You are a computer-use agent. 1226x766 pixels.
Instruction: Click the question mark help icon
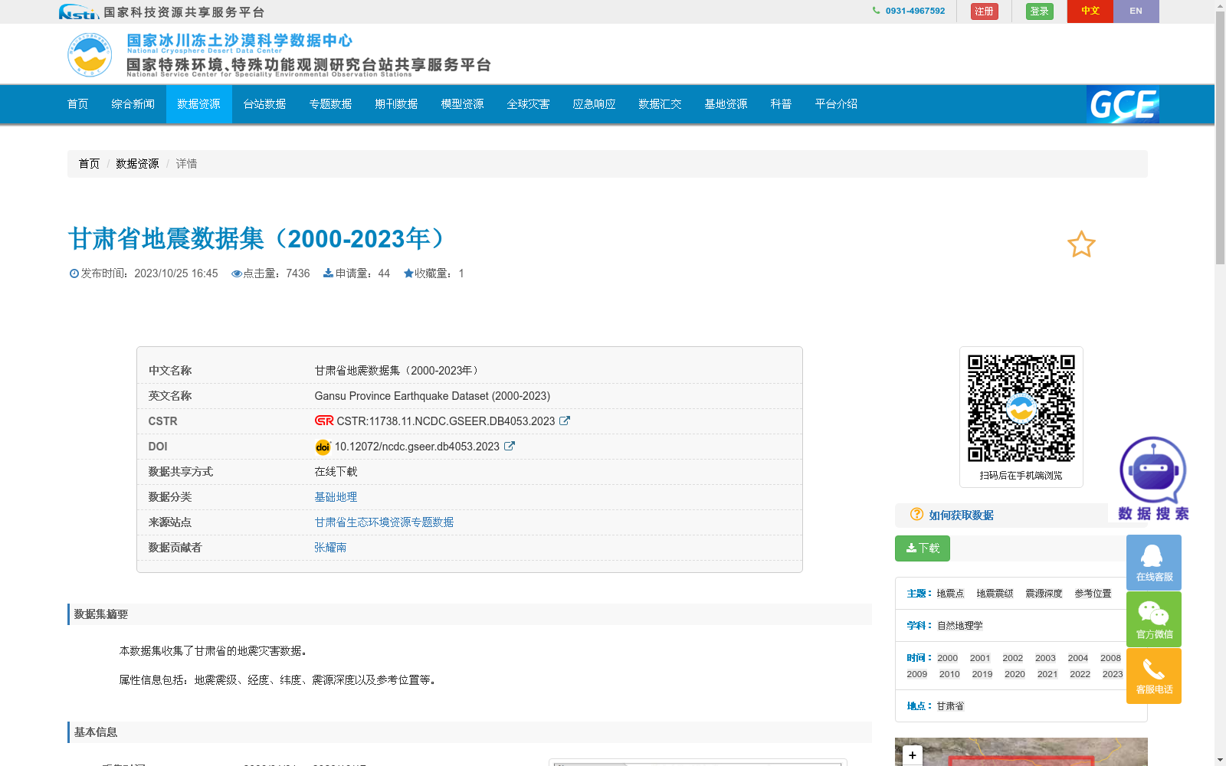pos(916,514)
